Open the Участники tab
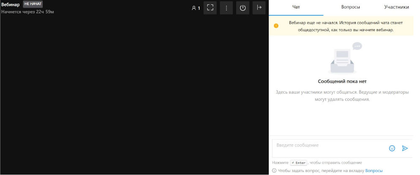The width and height of the screenshot is (420, 175). 396,7
